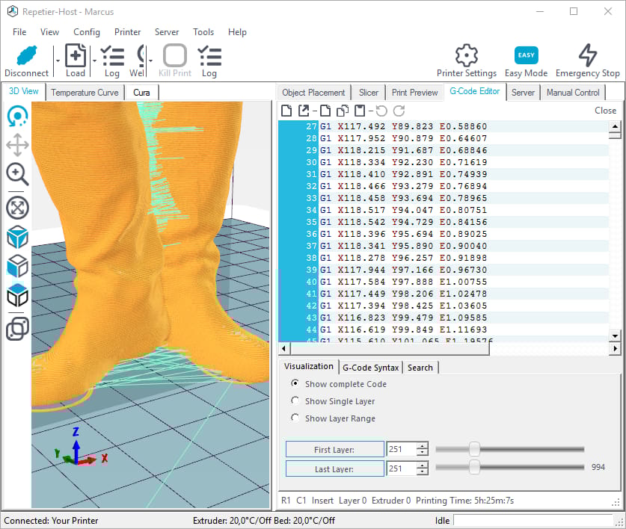Select the zoom magnifier tool
Image resolution: width=626 pixels, height=529 pixels.
tap(17, 174)
